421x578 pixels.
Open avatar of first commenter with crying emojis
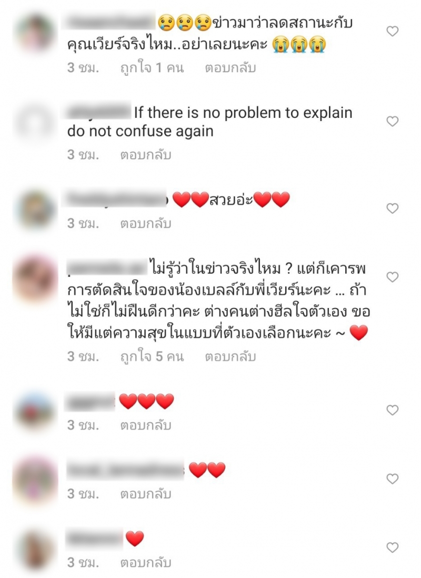click(x=35, y=33)
